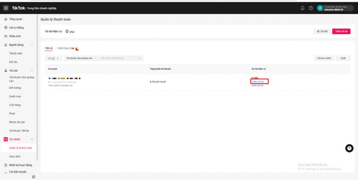358x180 pixels.
Task: Click the Giảm số dư link
Action: tap(257, 85)
